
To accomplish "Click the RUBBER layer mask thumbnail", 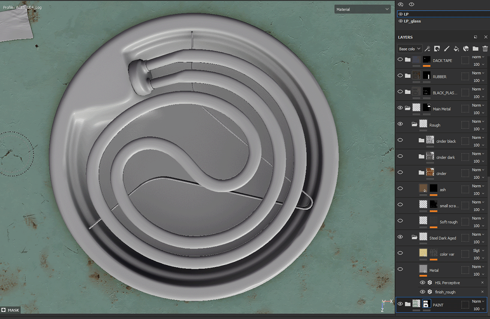I will click(426, 75).
